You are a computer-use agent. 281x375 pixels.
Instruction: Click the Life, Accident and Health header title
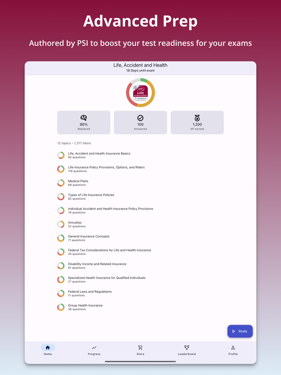140,65
